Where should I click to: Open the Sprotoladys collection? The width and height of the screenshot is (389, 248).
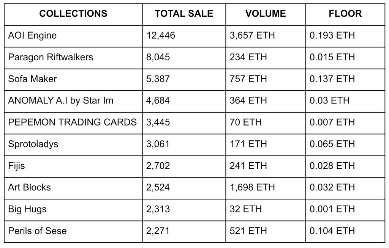point(33,144)
